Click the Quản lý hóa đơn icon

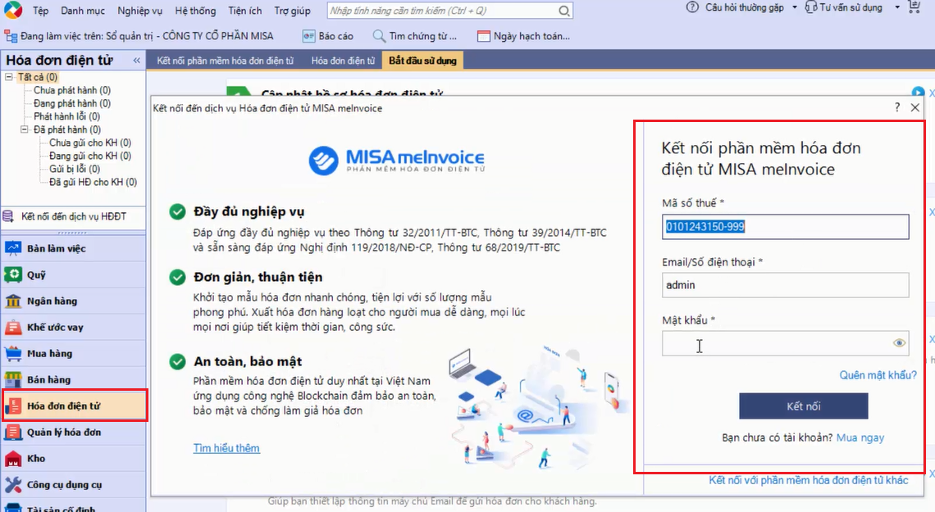[13, 432]
